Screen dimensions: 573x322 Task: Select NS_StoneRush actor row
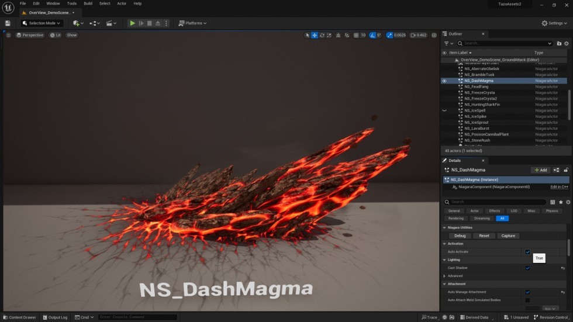(504, 140)
